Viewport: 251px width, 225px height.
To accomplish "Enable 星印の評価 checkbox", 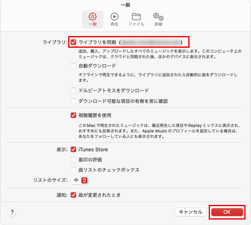I will pos(73,160).
